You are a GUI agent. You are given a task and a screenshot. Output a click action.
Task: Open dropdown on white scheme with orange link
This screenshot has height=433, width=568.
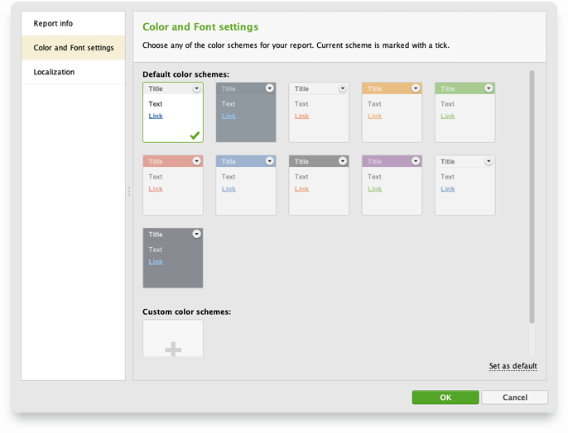click(x=343, y=88)
